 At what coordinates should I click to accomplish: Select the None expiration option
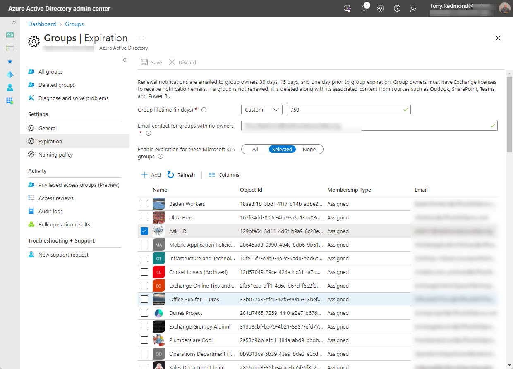(x=309, y=150)
